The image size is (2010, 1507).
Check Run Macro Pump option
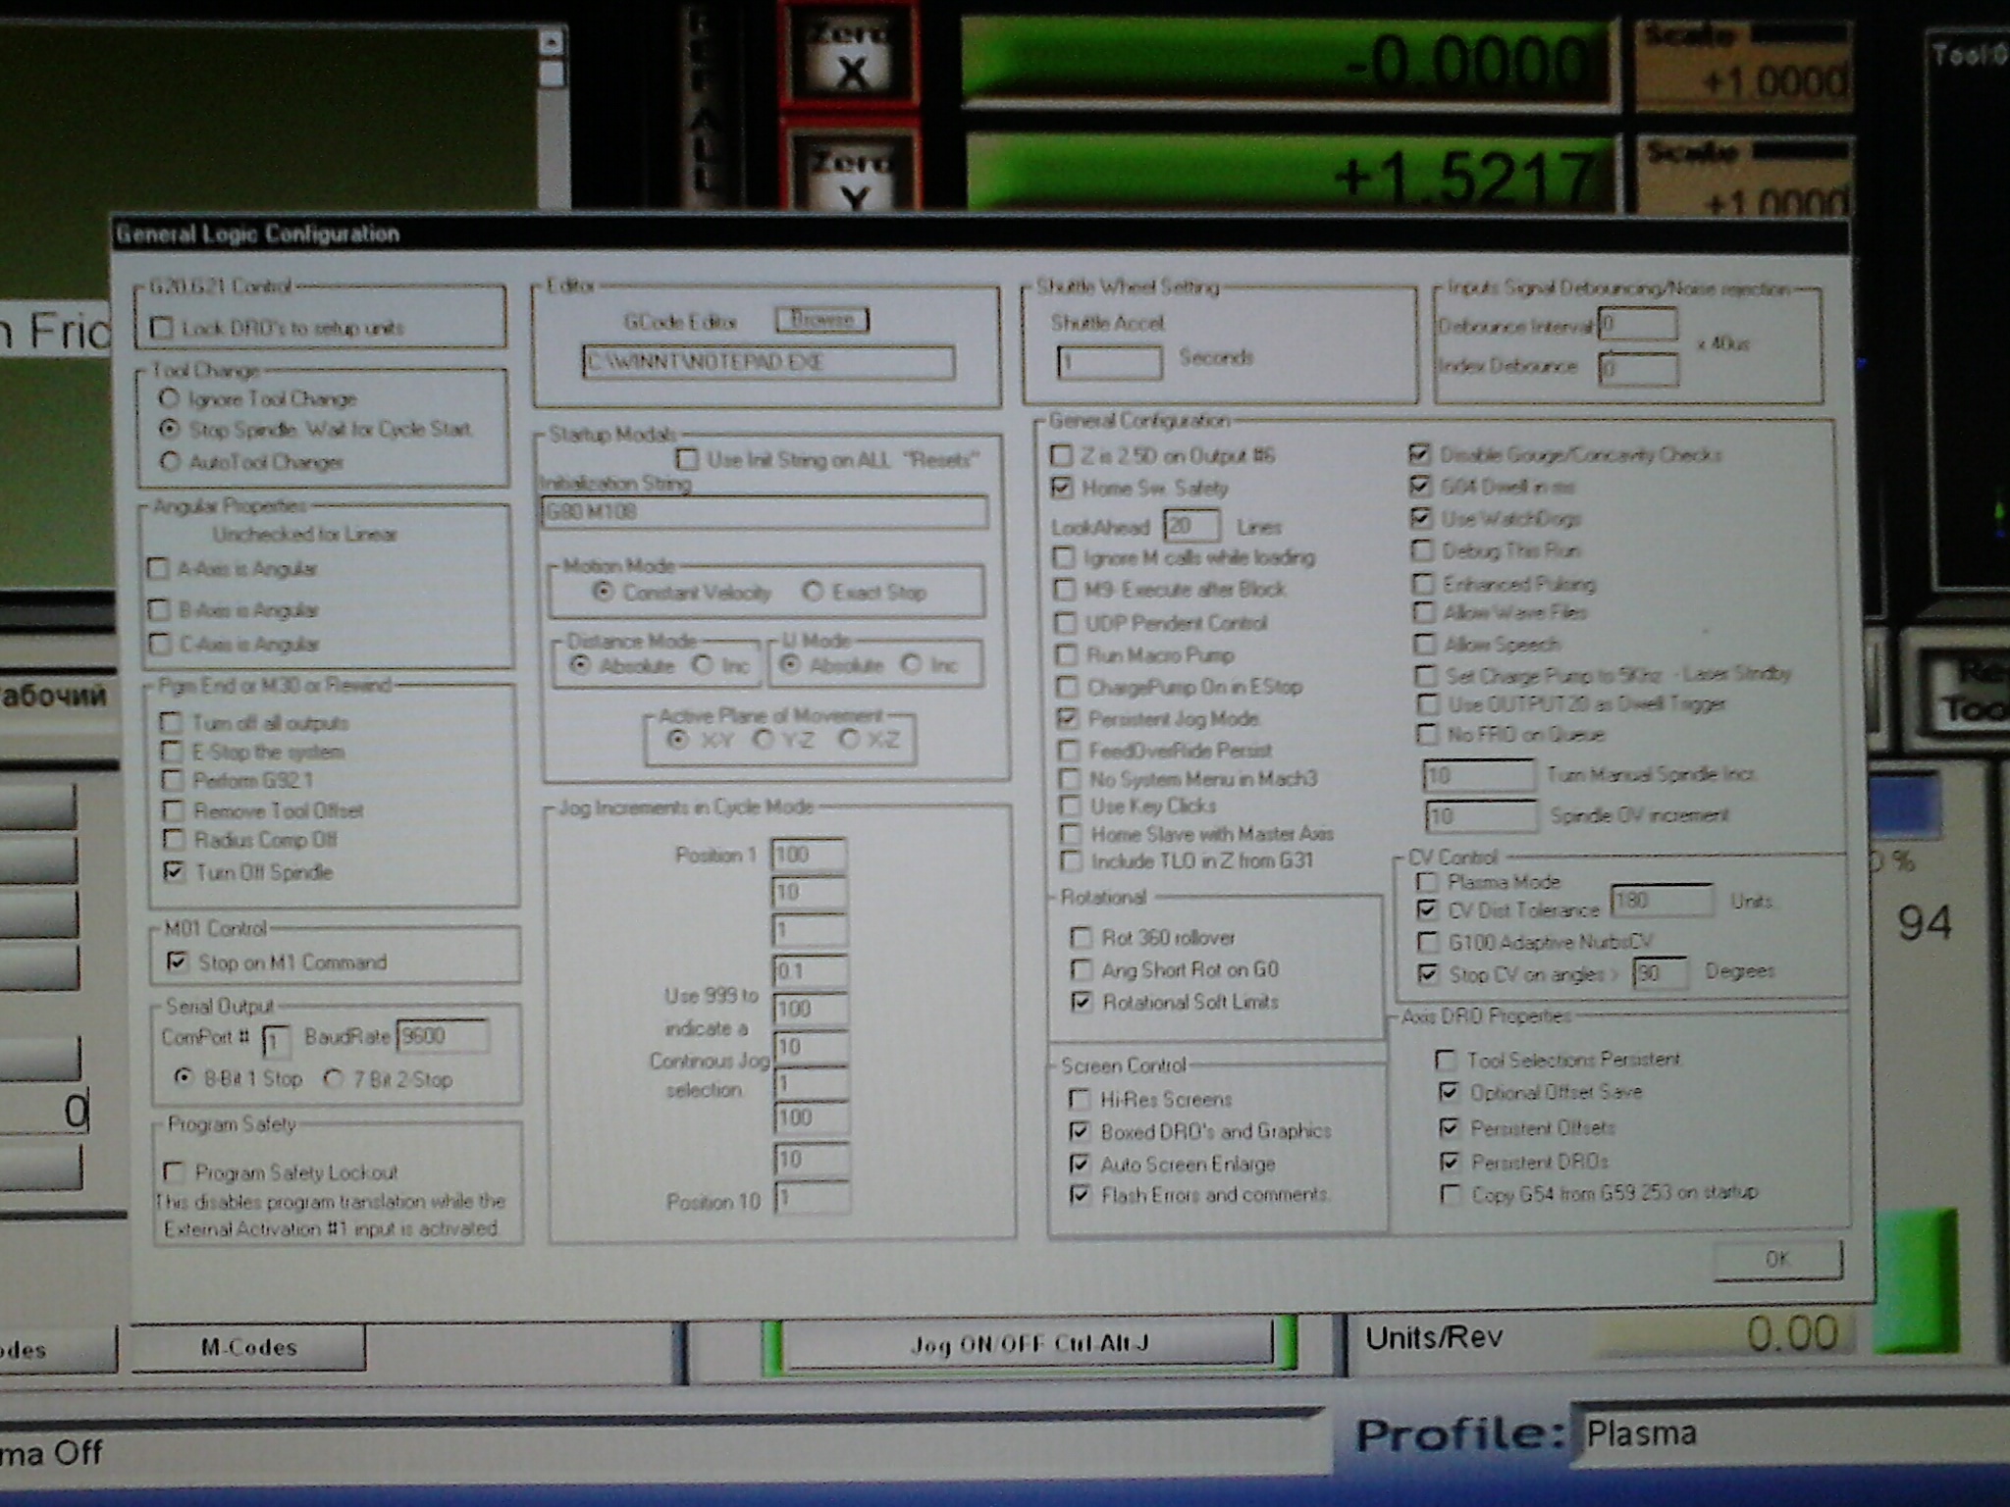[x=1065, y=654]
